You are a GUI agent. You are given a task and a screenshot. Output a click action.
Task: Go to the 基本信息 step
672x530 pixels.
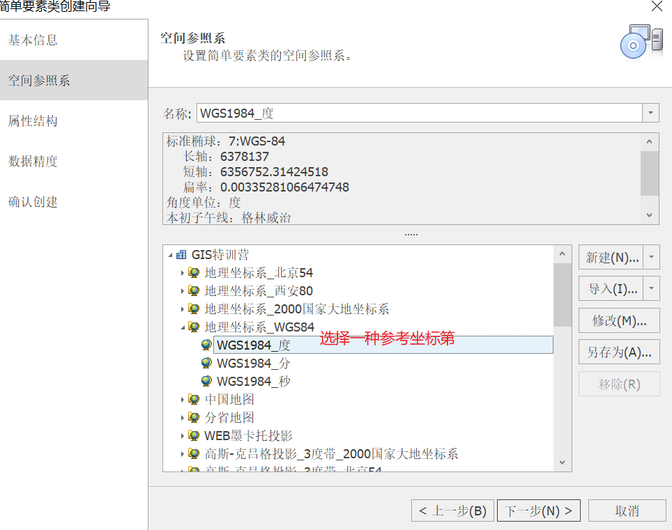tap(74, 40)
